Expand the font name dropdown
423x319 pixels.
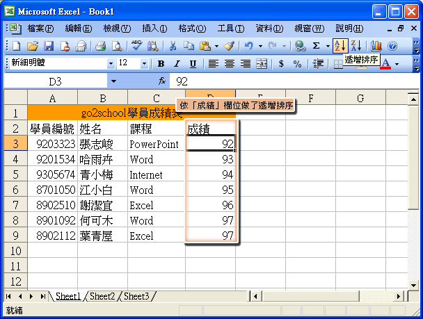(111, 64)
